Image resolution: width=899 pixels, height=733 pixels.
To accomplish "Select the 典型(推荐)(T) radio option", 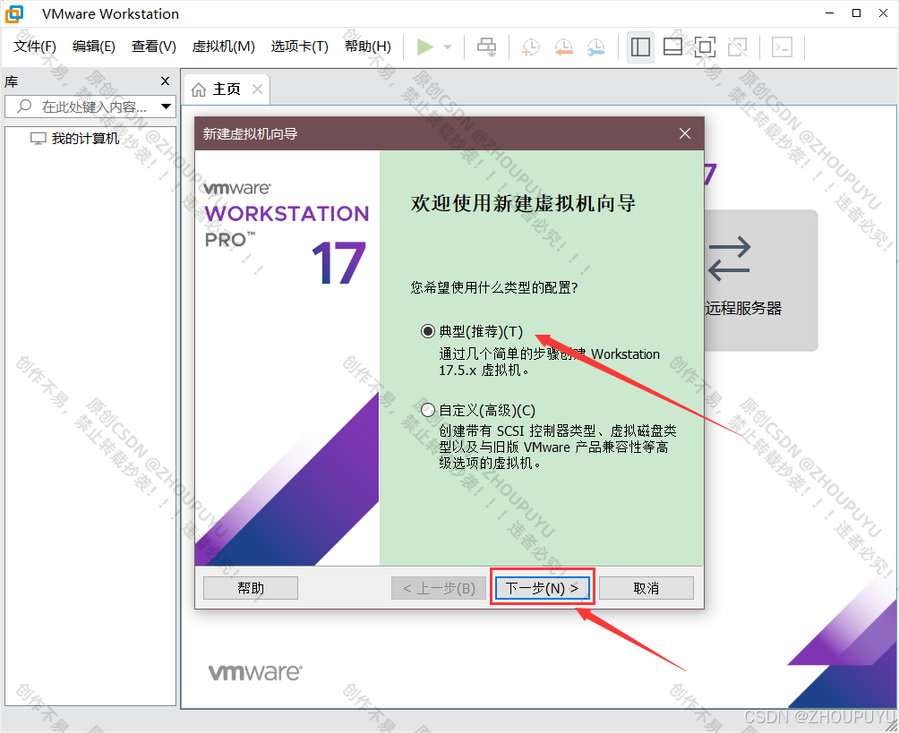I will point(428,331).
